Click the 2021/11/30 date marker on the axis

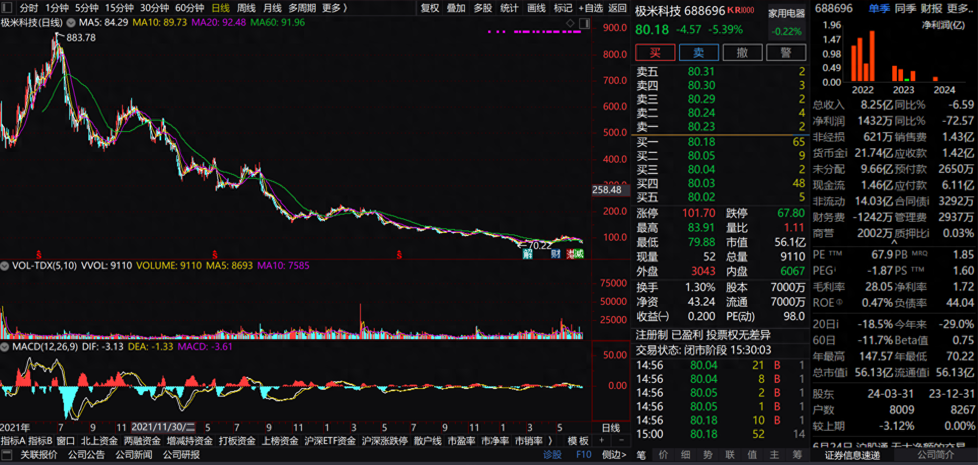coord(163,427)
